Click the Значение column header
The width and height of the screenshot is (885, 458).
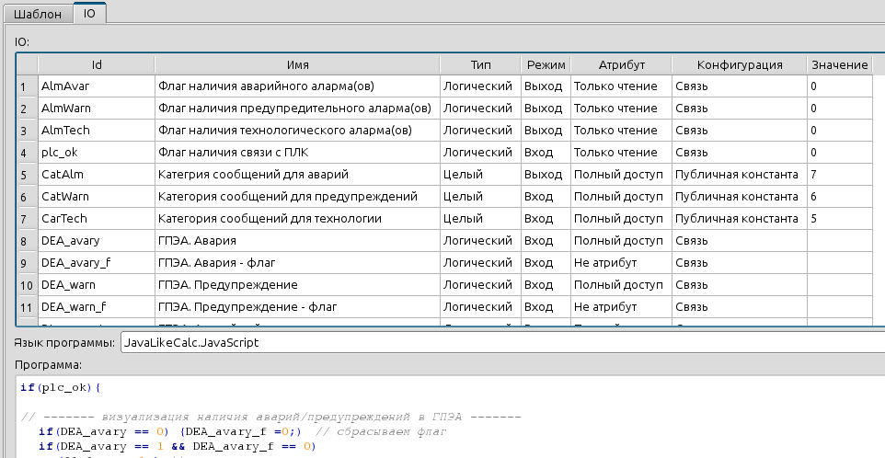[839, 64]
